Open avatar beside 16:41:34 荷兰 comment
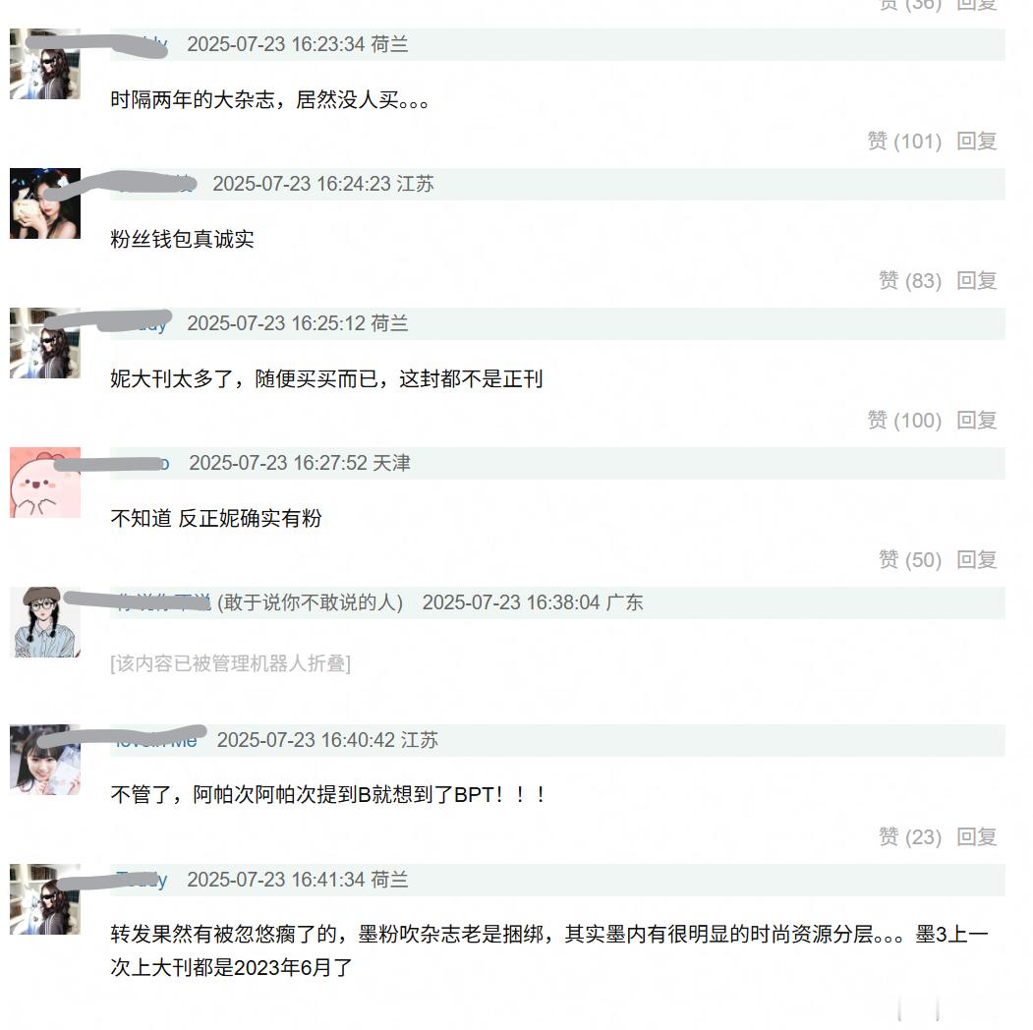 click(45, 899)
